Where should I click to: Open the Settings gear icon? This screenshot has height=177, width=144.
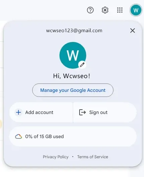[105, 10]
